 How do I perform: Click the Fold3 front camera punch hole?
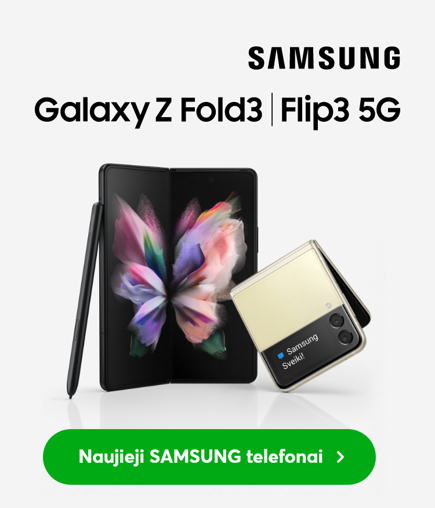(x=212, y=179)
